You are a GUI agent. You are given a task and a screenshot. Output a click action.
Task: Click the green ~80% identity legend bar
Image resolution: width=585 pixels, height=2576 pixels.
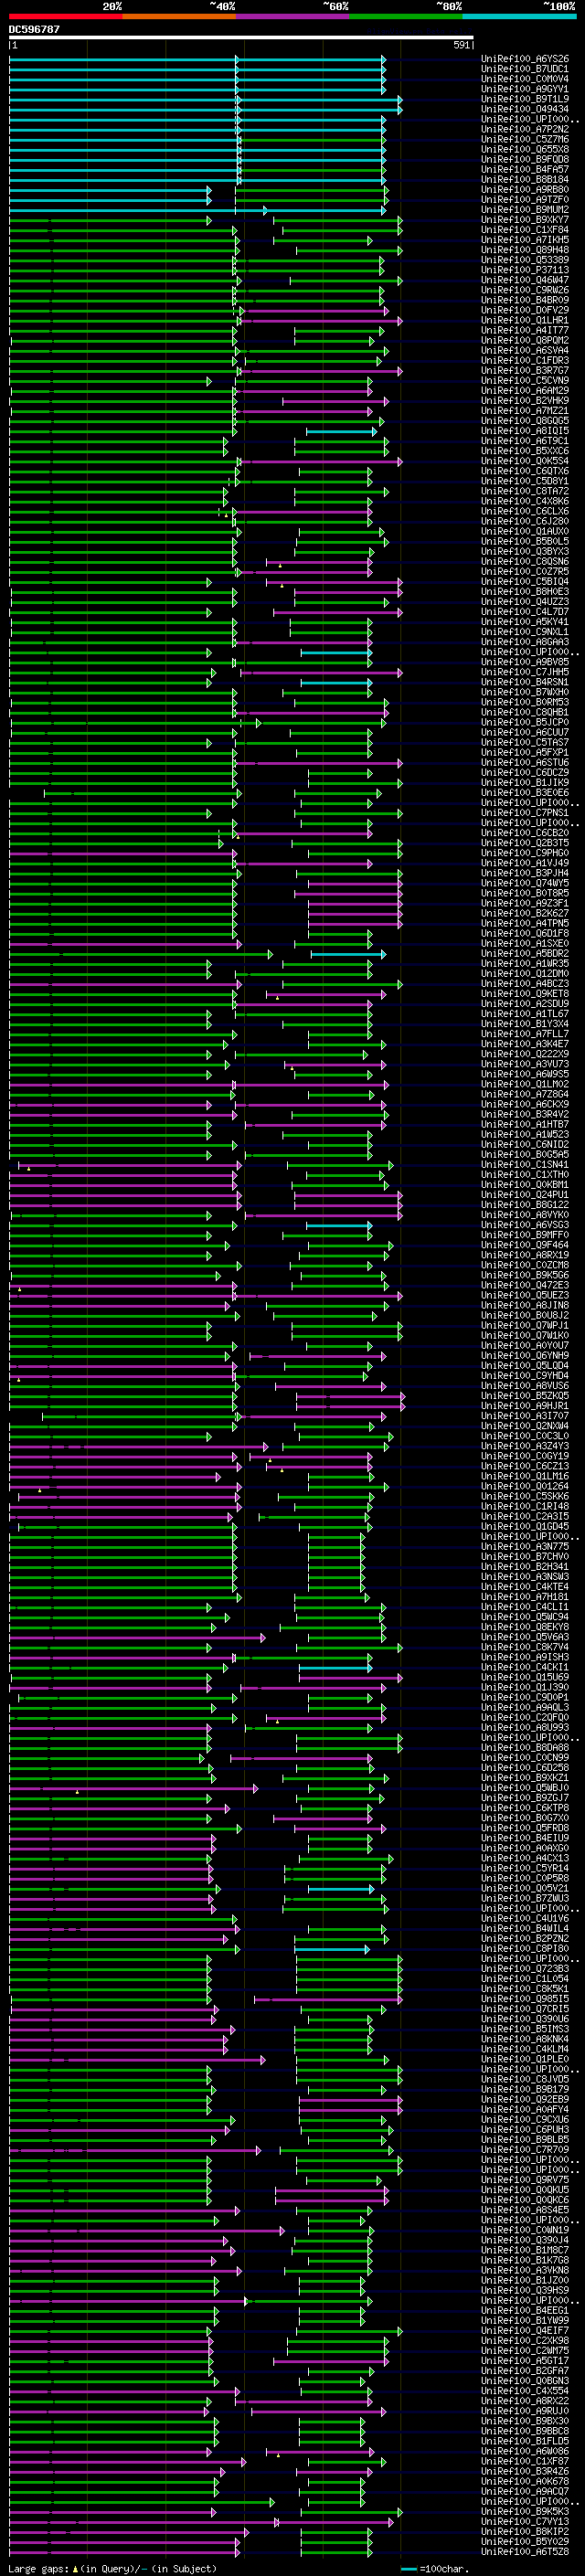pyautogui.click(x=406, y=16)
